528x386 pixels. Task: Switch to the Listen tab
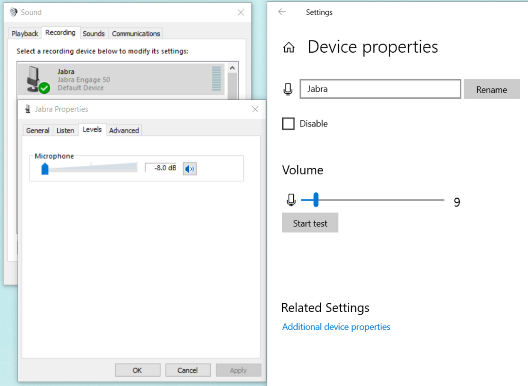point(65,131)
